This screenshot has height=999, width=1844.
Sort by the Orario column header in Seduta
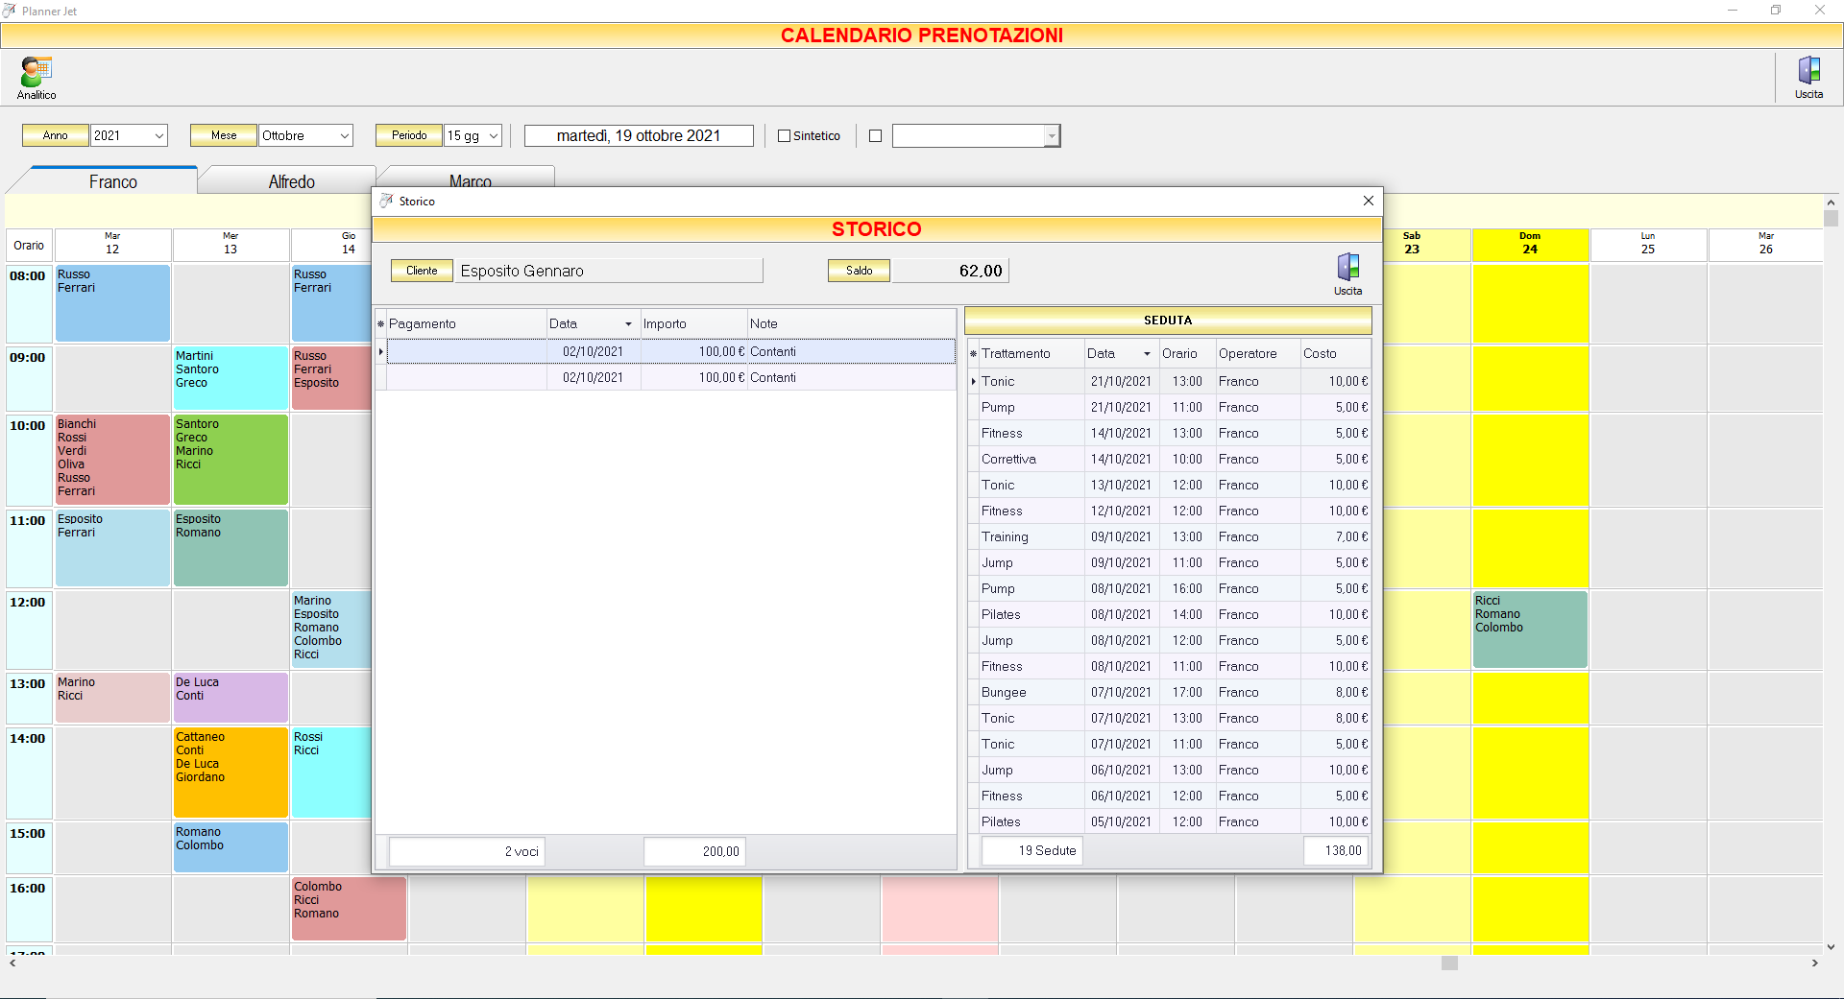pyautogui.click(x=1187, y=354)
